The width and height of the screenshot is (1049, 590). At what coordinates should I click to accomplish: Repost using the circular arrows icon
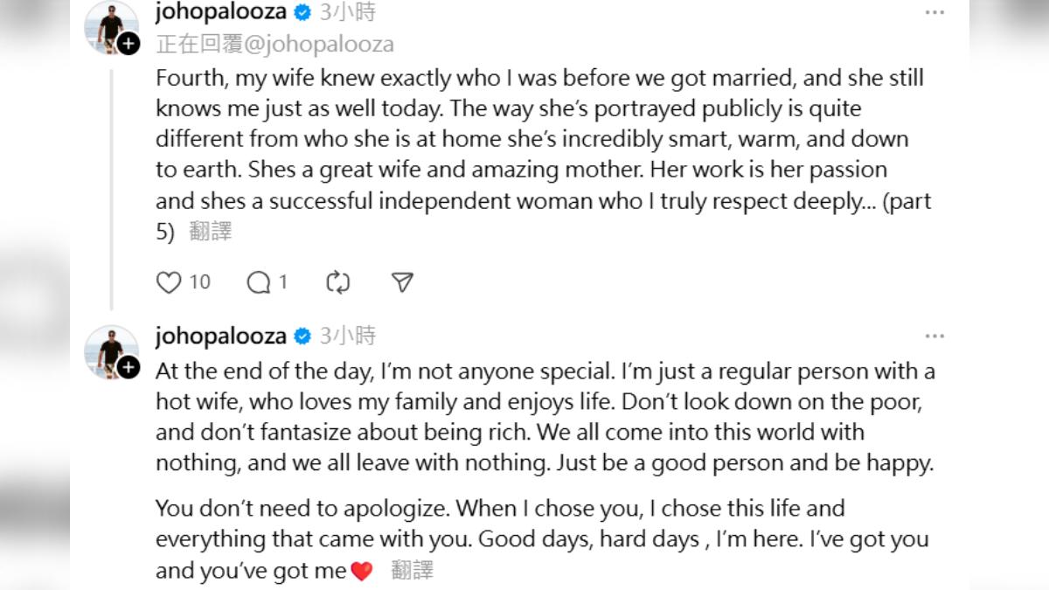click(x=337, y=282)
